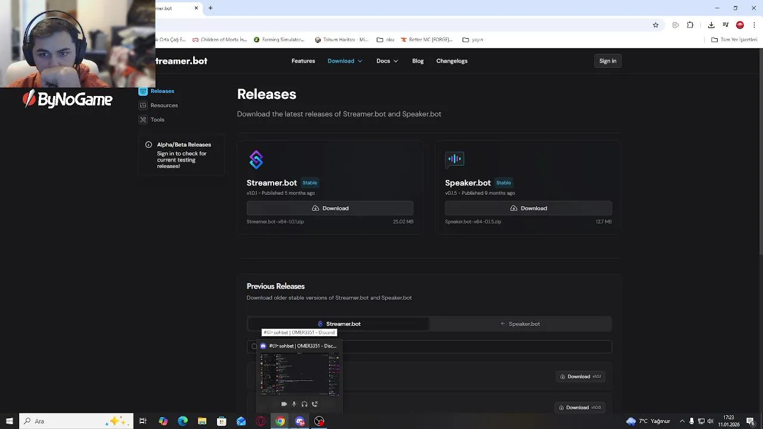Open volume control in system tray
The height and width of the screenshot is (429, 763).
point(711,421)
